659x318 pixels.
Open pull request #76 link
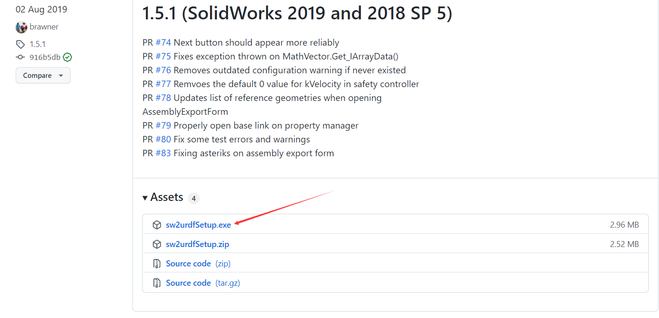pos(163,70)
